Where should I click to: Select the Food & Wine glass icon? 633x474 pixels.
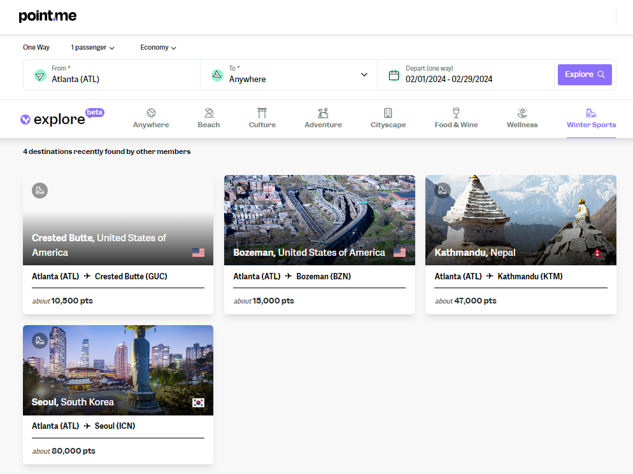click(456, 112)
